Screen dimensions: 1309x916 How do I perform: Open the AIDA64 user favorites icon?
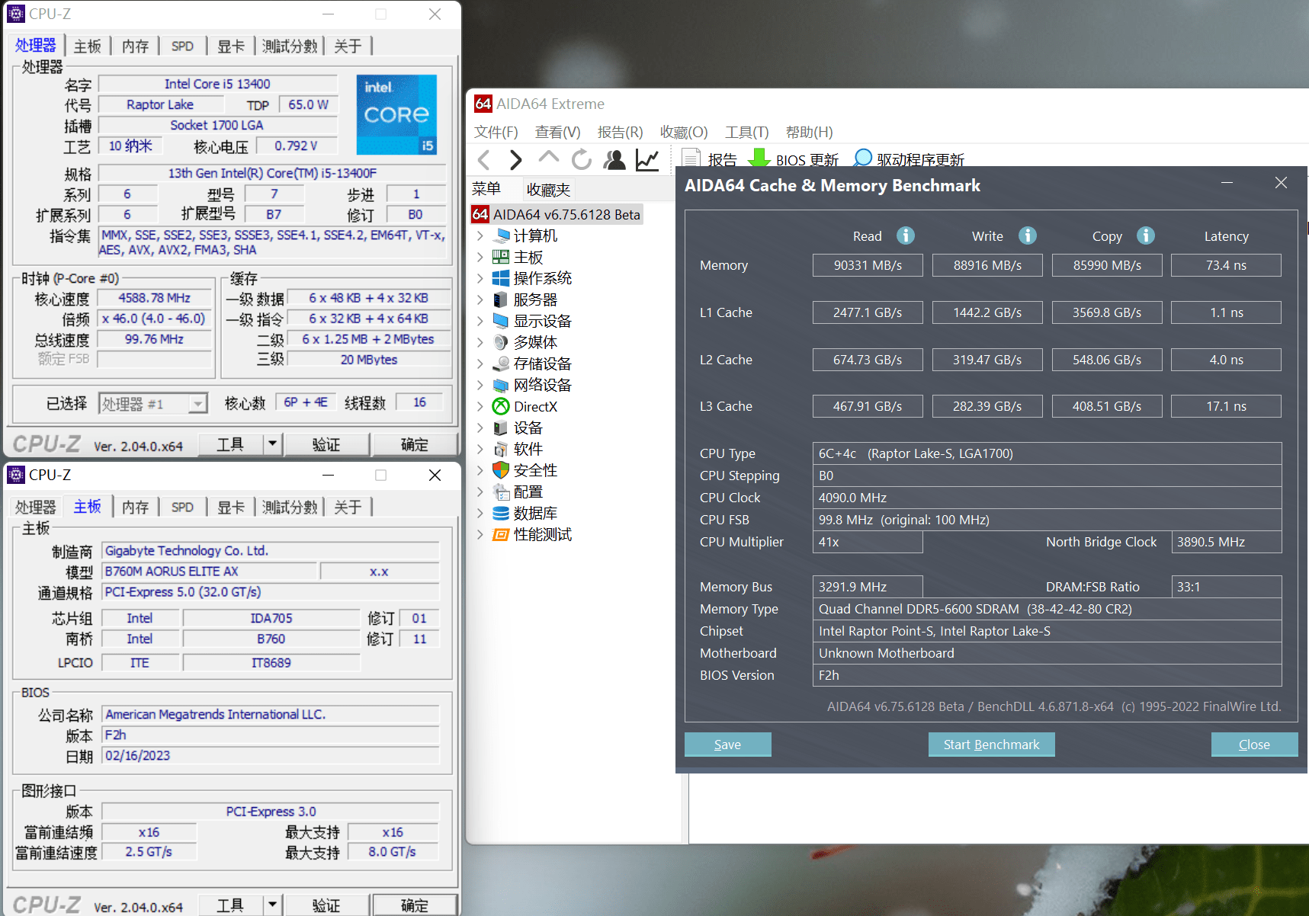coord(614,160)
